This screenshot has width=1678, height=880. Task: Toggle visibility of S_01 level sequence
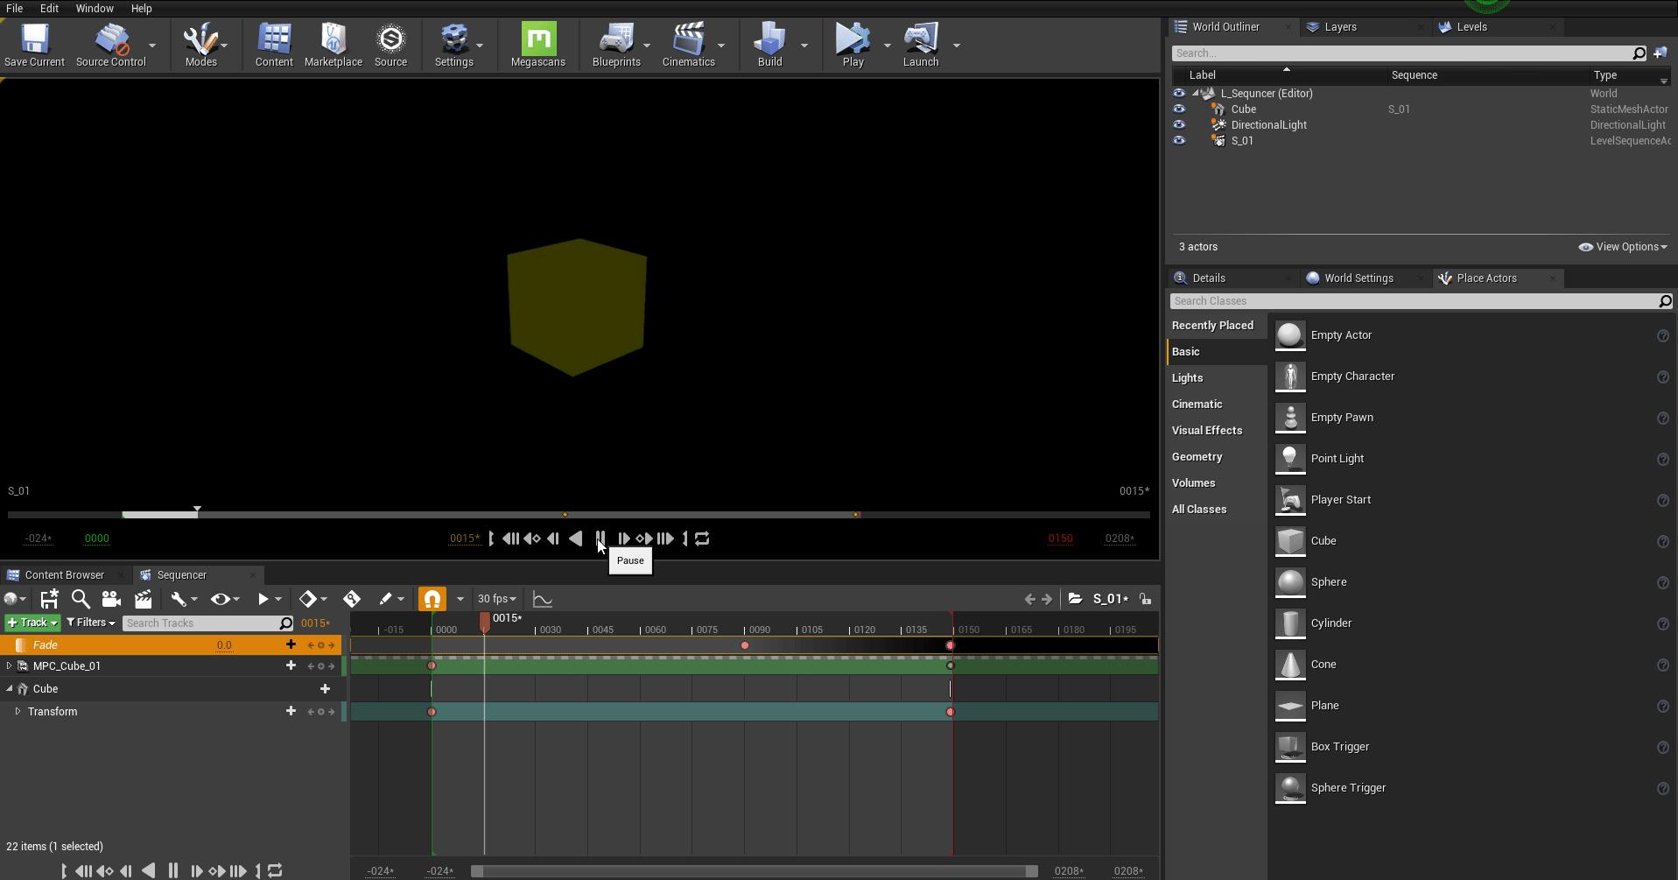(1179, 140)
